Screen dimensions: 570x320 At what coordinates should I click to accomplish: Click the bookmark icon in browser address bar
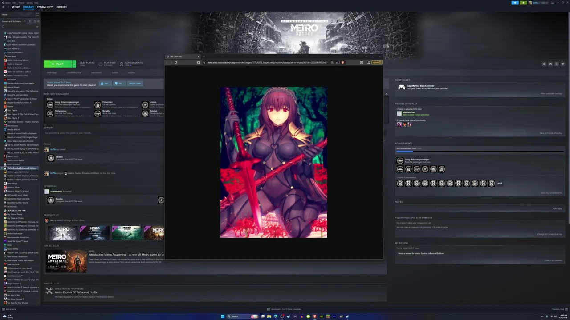[198, 63]
